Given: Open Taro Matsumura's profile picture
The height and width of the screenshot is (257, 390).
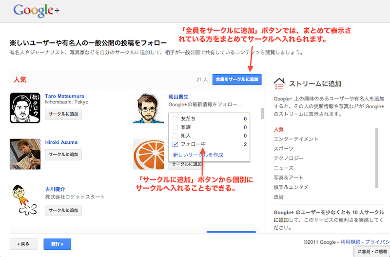Looking at the screenshot, I should pyautogui.click(x=25, y=108).
